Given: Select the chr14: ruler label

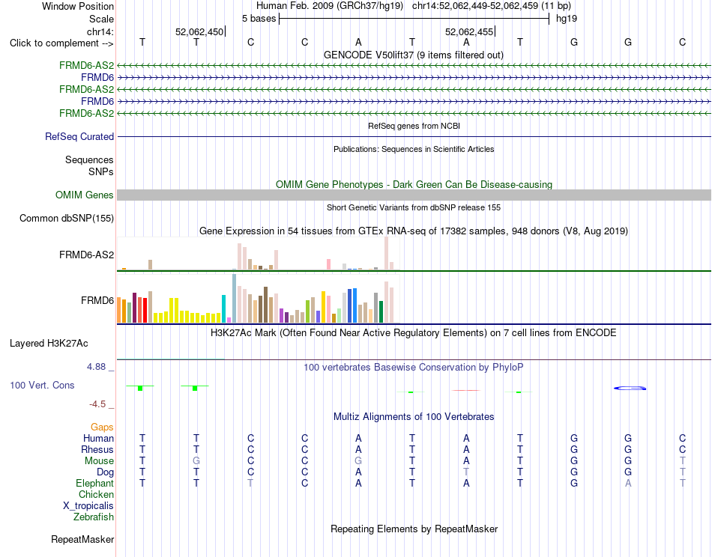Looking at the screenshot, I should coord(100,31).
